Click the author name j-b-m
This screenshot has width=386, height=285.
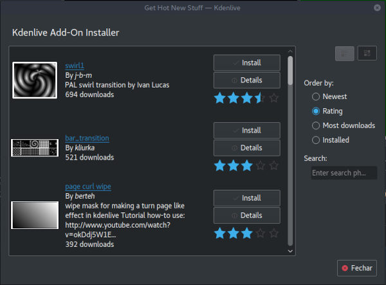pos(83,75)
